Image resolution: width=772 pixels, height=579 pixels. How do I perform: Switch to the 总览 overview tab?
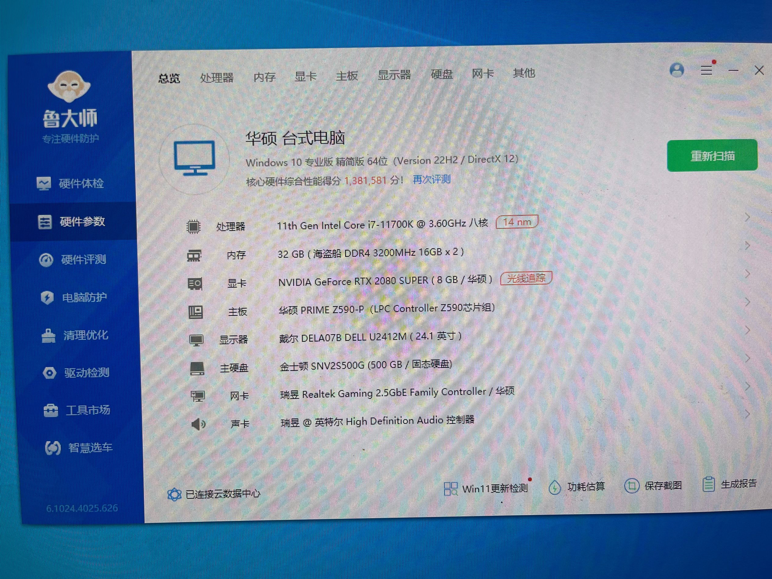[169, 78]
